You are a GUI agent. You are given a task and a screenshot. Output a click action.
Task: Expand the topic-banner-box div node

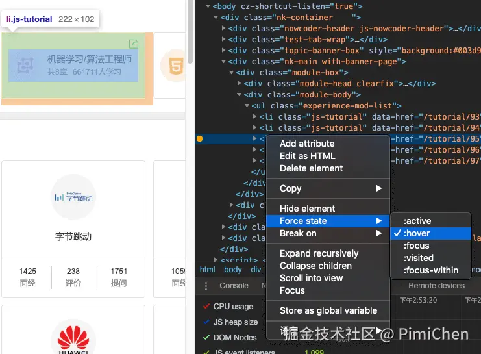click(x=224, y=51)
